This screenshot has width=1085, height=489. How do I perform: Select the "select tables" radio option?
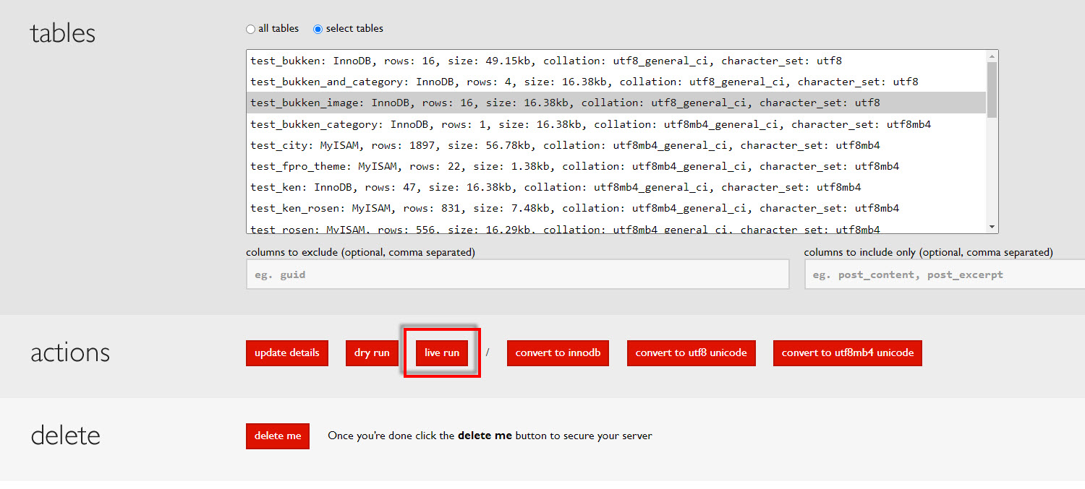(318, 29)
